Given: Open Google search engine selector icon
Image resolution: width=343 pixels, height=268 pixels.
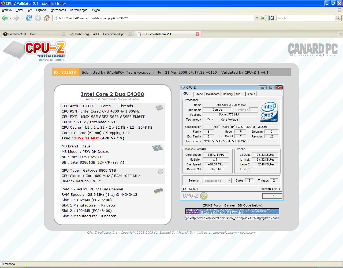Looking at the screenshot, I should (x=272, y=18).
